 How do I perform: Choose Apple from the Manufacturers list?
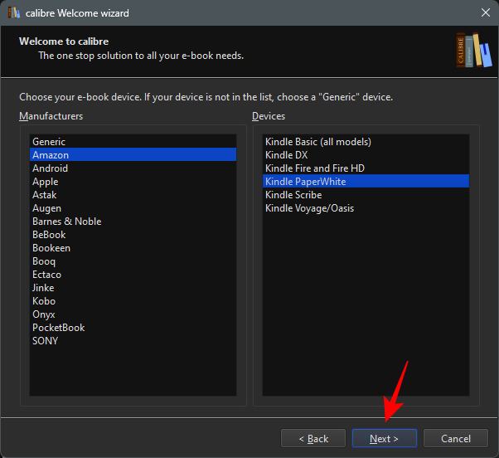click(x=46, y=182)
